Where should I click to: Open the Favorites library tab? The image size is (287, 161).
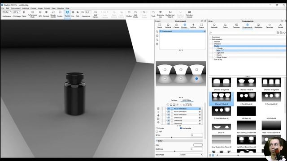coord(270,26)
